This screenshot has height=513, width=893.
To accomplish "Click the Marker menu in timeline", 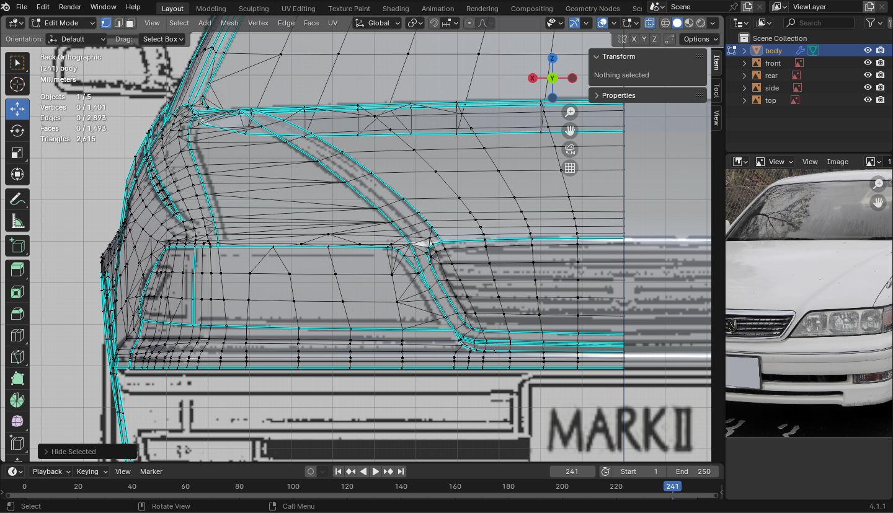I will [151, 471].
